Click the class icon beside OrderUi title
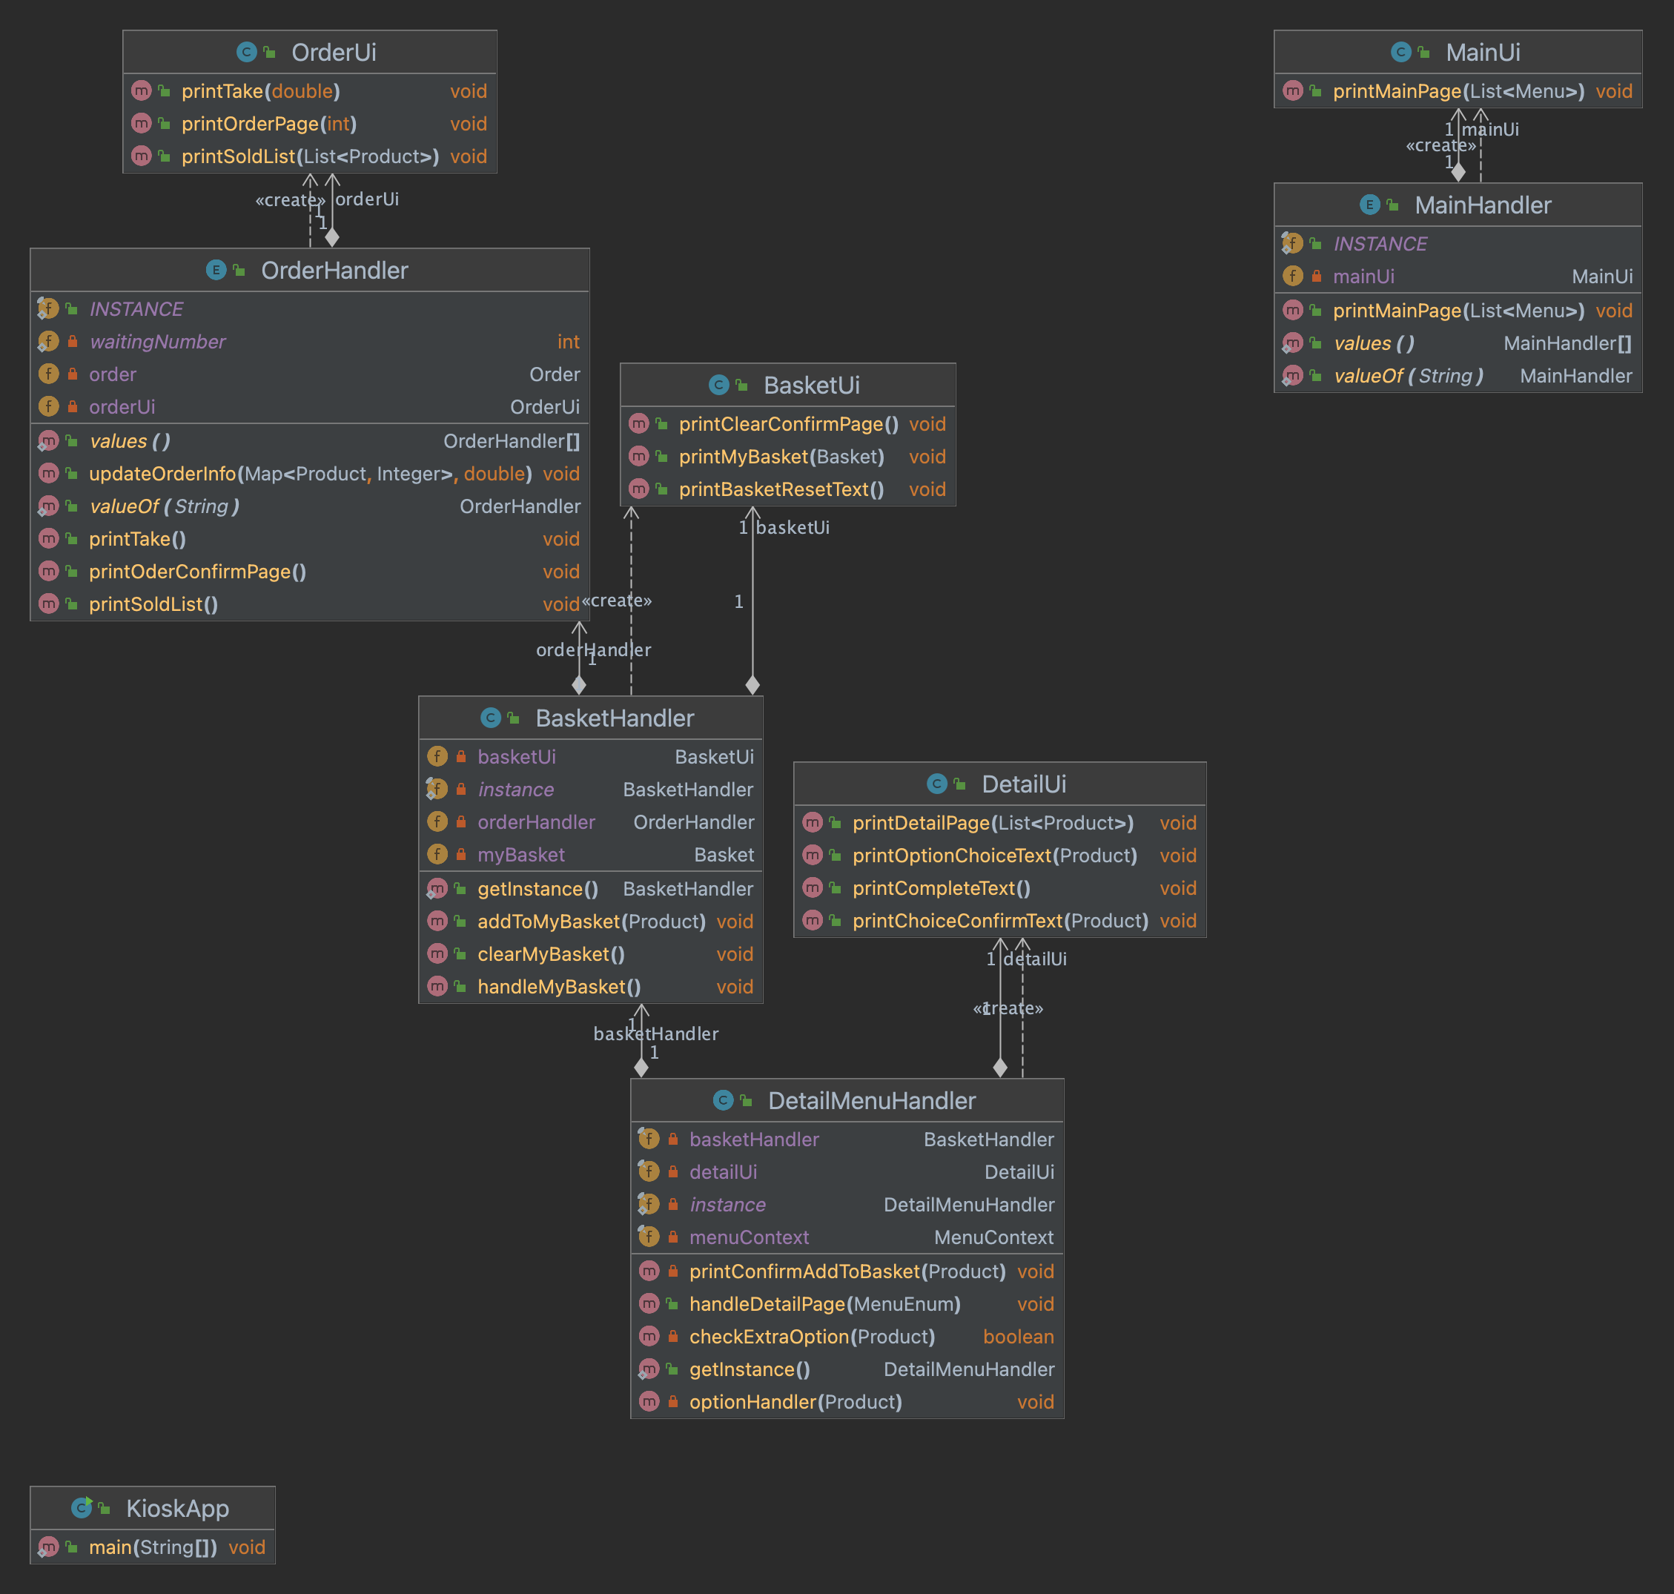The height and width of the screenshot is (1594, 1674). (246, 52)
